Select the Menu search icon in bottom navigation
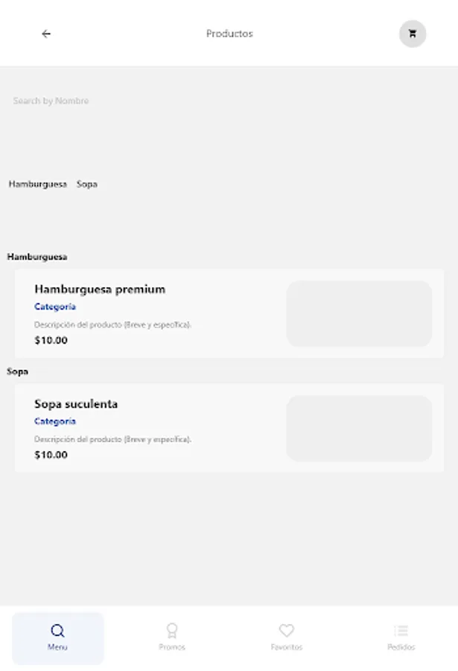Image resolution: width=458 pixels, height=671 pixels. (58, 631)
